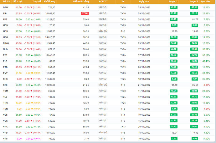Click the 13,227,80 volume for STB
The width and height of the screenshot is (216, 143).
pyautogui.click(x=50, y=85)
